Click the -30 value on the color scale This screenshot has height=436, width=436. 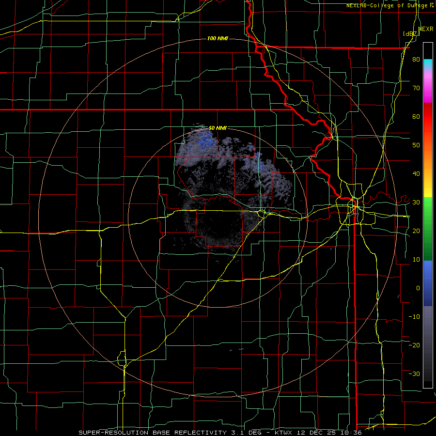(414, 374)
